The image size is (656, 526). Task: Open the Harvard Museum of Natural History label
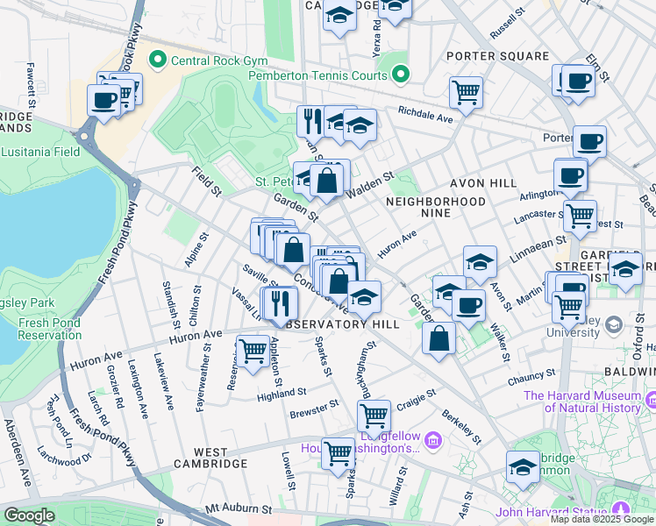582,402
